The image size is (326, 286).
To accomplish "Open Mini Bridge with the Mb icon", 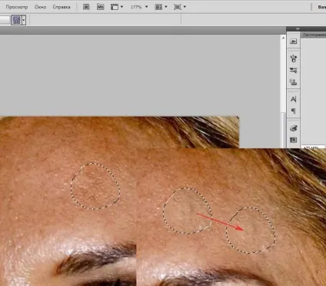I will tap(100, 7).
